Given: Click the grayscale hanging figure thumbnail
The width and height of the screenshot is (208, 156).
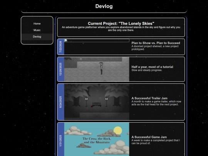Looking at the screenshot, I should pos(97,69).
